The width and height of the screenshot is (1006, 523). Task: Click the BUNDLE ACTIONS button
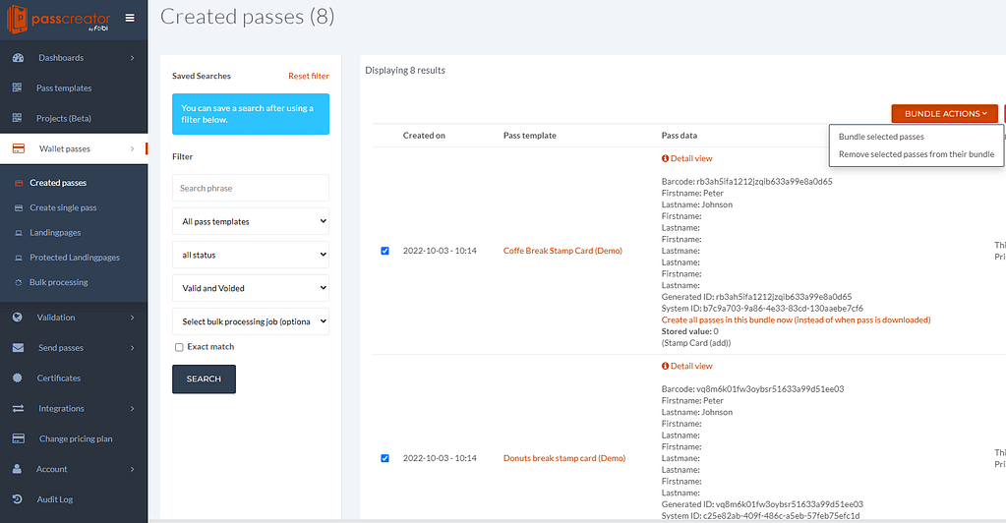tap(944, 114)
